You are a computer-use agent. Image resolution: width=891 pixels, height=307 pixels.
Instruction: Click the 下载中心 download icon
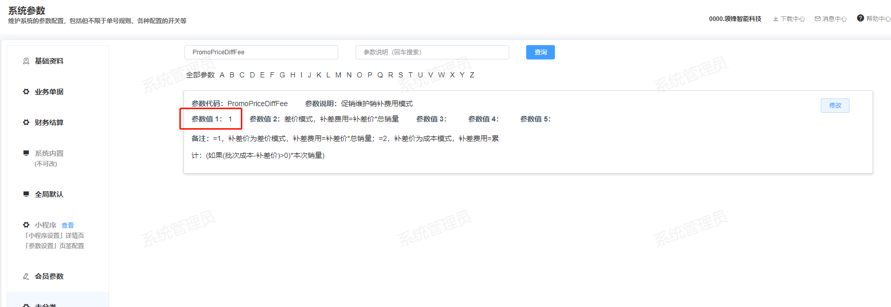(776, 19)
